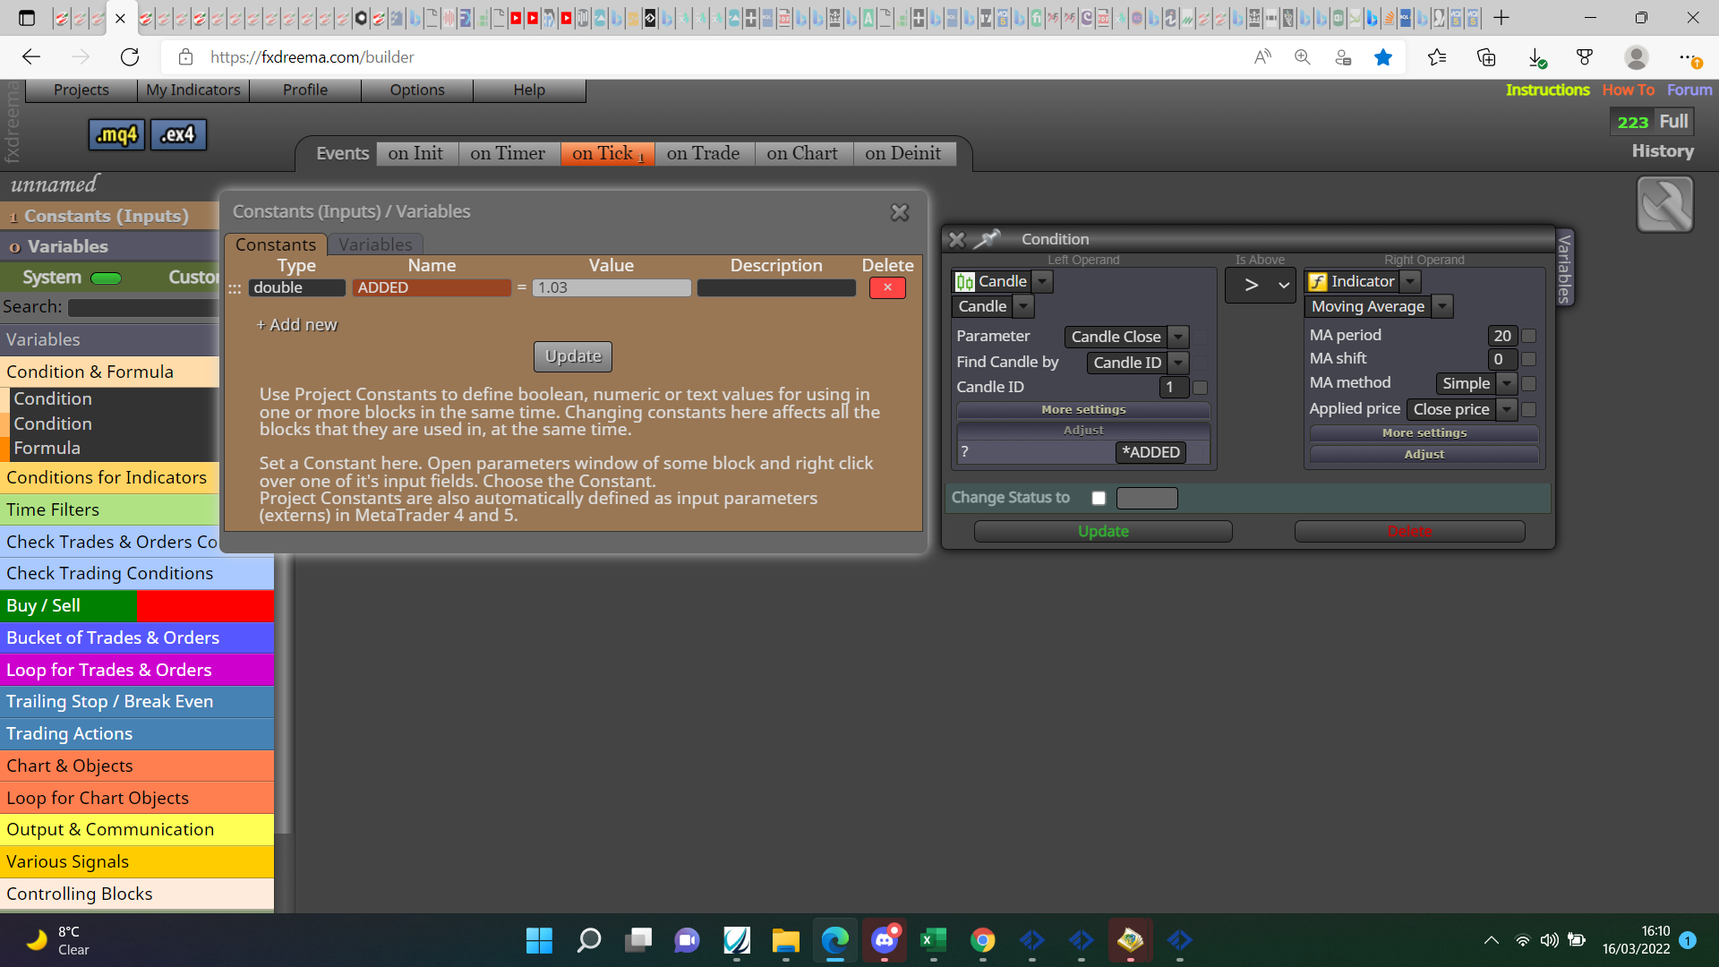Open the Indicator type dropdown
Image resolution: width=1719 pixels, height=967 pixels.
tap(1410, 281)
